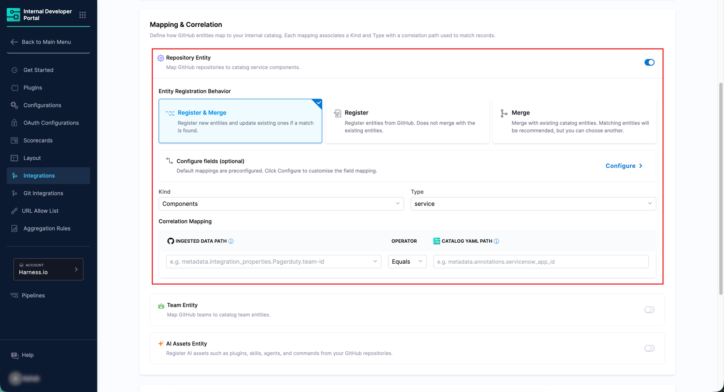The width and height of the screenshot is (724, 392).
Task: Click the app grid icon beside the portal title
Action: pos(83,15)
